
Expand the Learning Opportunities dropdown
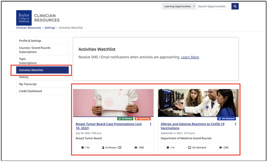click(x=179, y=6)
